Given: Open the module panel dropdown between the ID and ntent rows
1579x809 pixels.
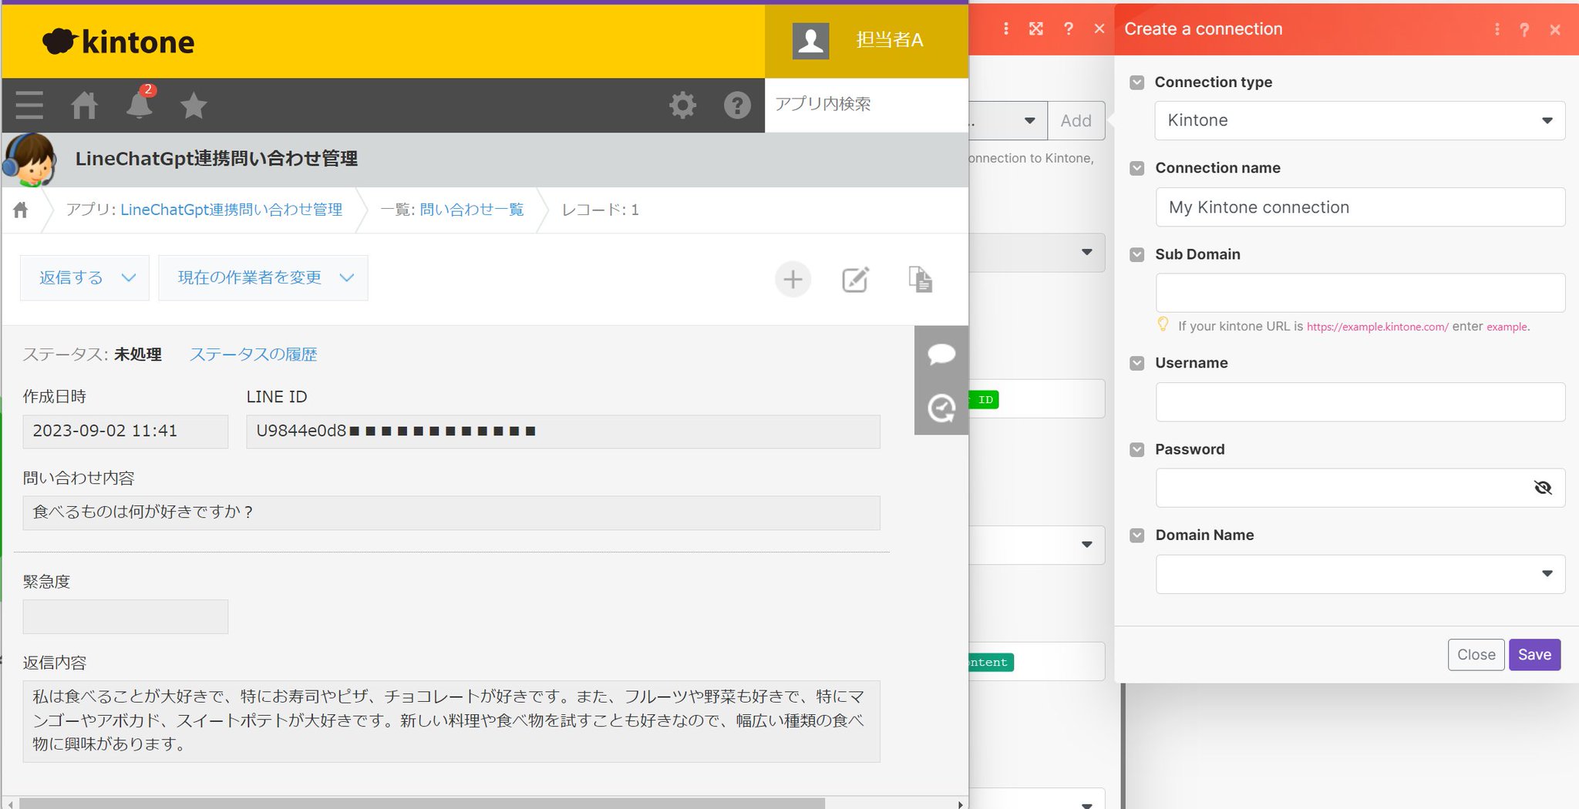Looking at the screenshot, I should coord(1037,545).
